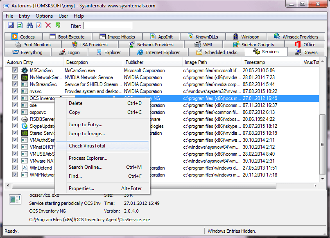Open the Internet Explorer tab
Viewport: 330px width, 238px height.
tap(159, 52)
